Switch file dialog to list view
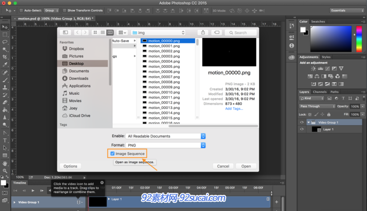Screen dimensions: 367x211 103,32
